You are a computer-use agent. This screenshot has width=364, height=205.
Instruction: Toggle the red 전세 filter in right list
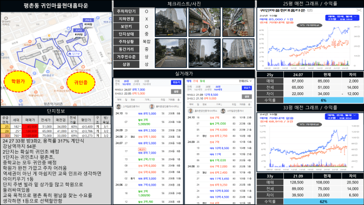pyautogui.click(x=196, y=81)
